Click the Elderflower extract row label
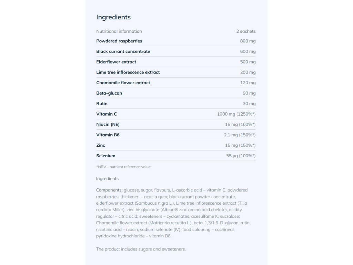The width and height of the screenshot is (353, 265). click(x=116, y=62)
